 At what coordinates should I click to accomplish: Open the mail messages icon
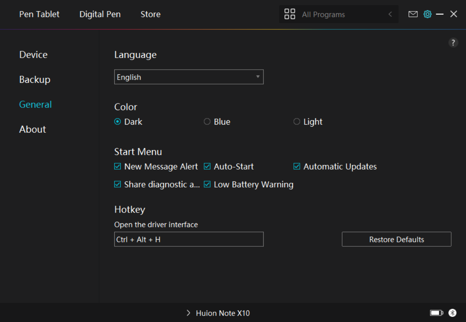click(413, 14)
